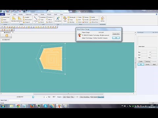This screenshot has height=118, width=158.
Task: Create a Facing piece
Action: (85, 17)
